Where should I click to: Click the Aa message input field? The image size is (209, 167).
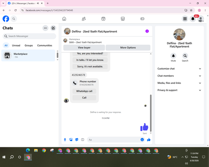[x=114, y=139]
